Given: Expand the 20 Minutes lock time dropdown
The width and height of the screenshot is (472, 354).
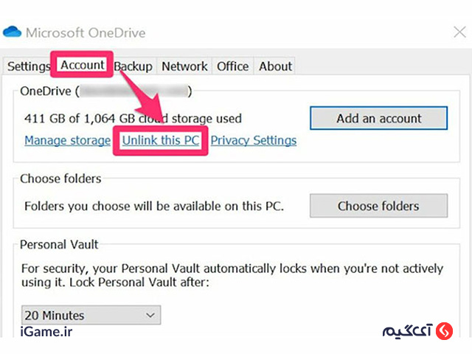Looking at the screenshot, I should pos(91,315).
